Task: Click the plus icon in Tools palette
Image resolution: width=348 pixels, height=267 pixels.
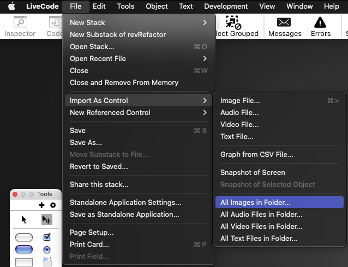Action: [x=41, y=205]
